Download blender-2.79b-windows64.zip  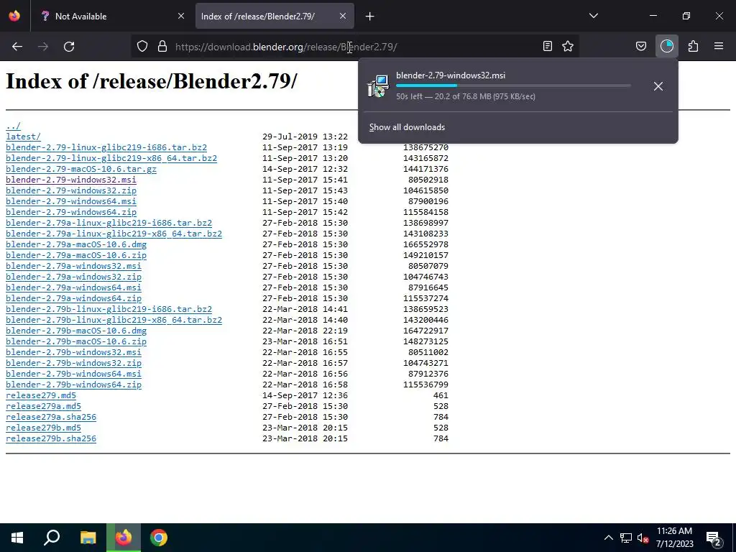coord(74,385)
